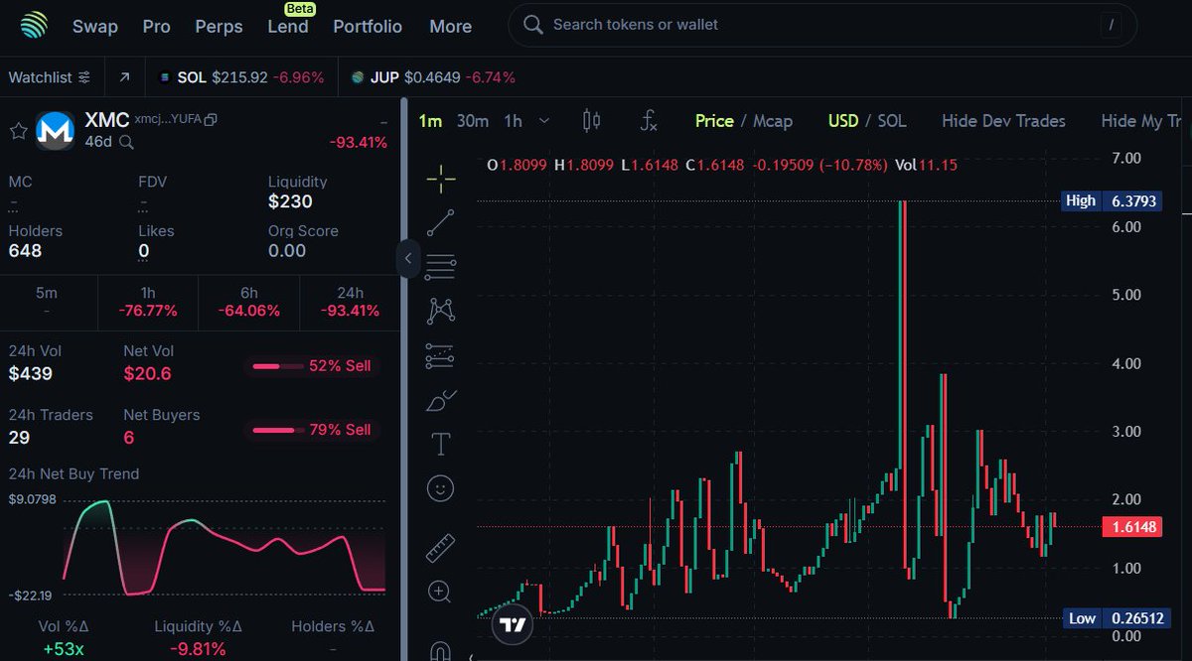Select the zoom in tool
The height and width of the screenshot is (661, 1192).
tap(440, 593)
